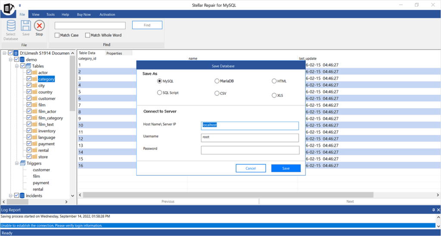
Task: Collapse the demo database node
Action: [11, 59]
